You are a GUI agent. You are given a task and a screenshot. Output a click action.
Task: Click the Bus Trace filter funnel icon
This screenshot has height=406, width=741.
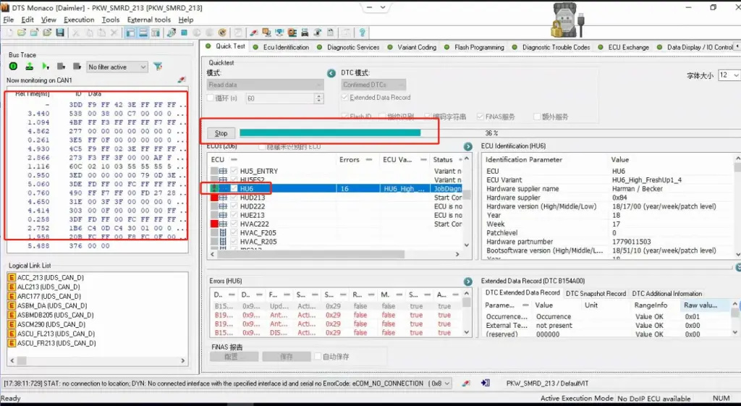[158, 67]
